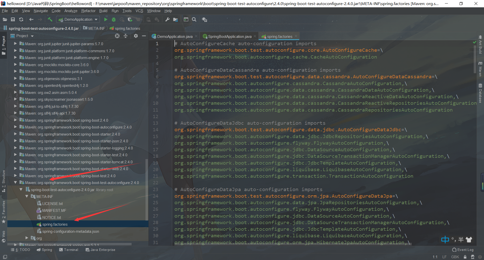Toggle the Maven tool window on right
This screenshot has height=260, width=484.
tap(480, 69)
